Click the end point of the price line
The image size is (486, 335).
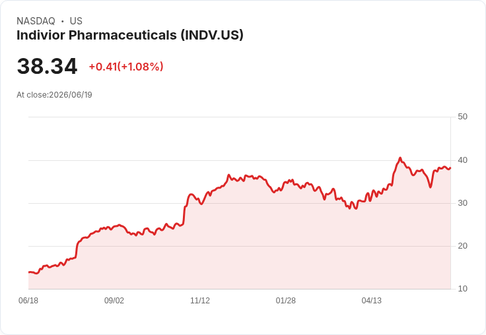coord(450,168)
